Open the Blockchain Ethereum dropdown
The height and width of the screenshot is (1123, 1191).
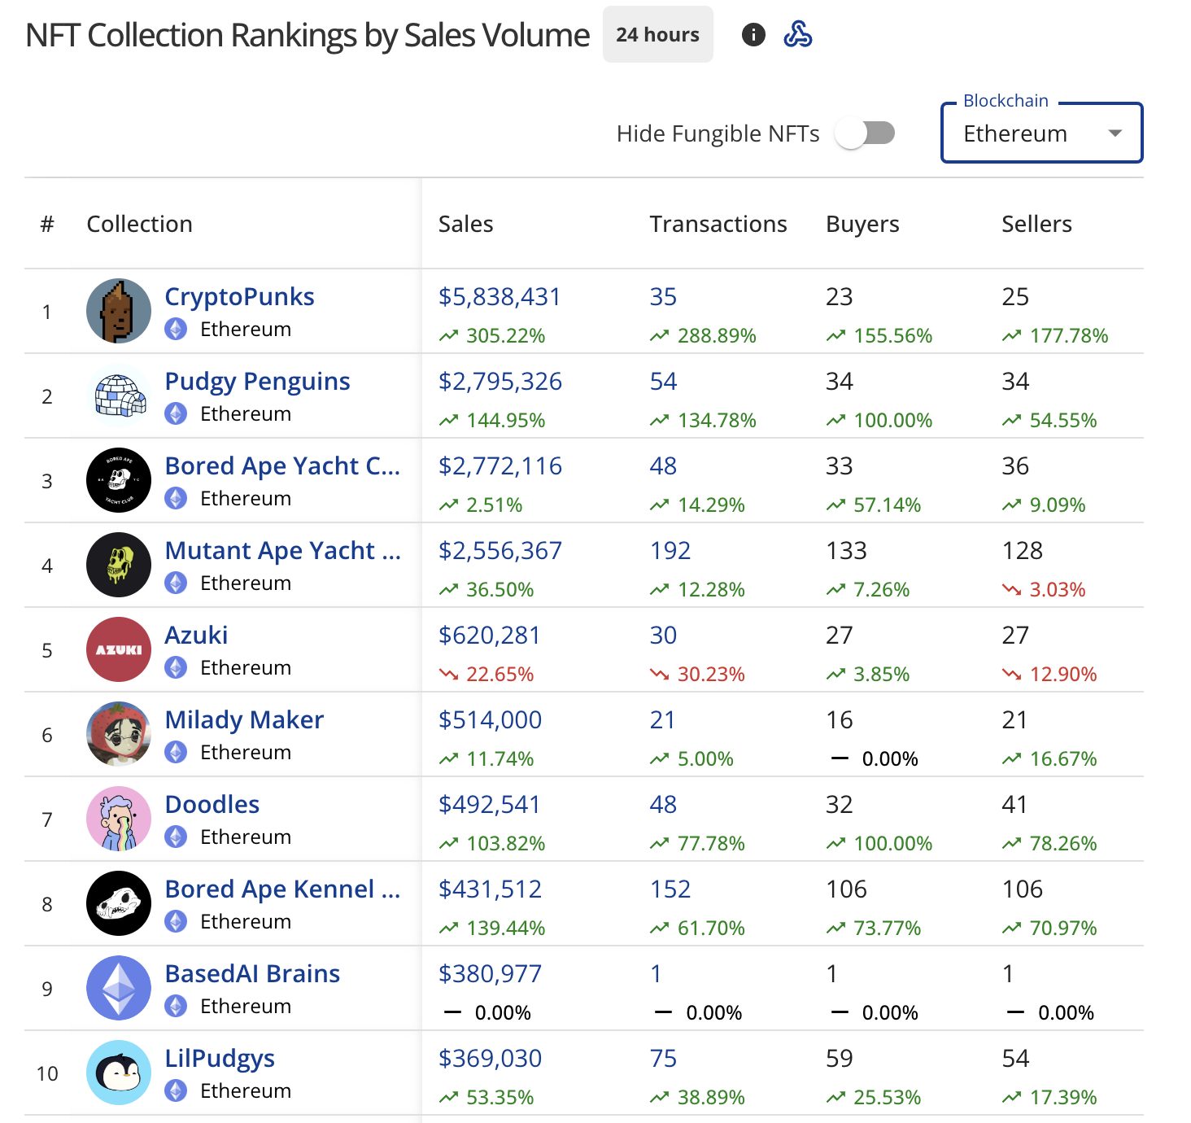tap(1042, 133)
